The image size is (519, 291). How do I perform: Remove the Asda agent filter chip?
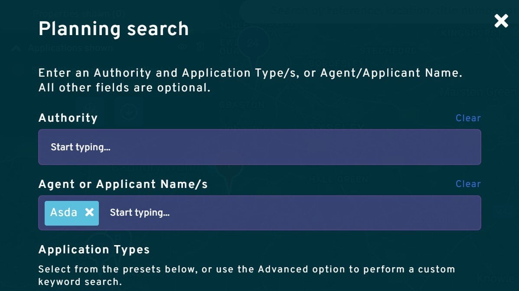[89, 212]
